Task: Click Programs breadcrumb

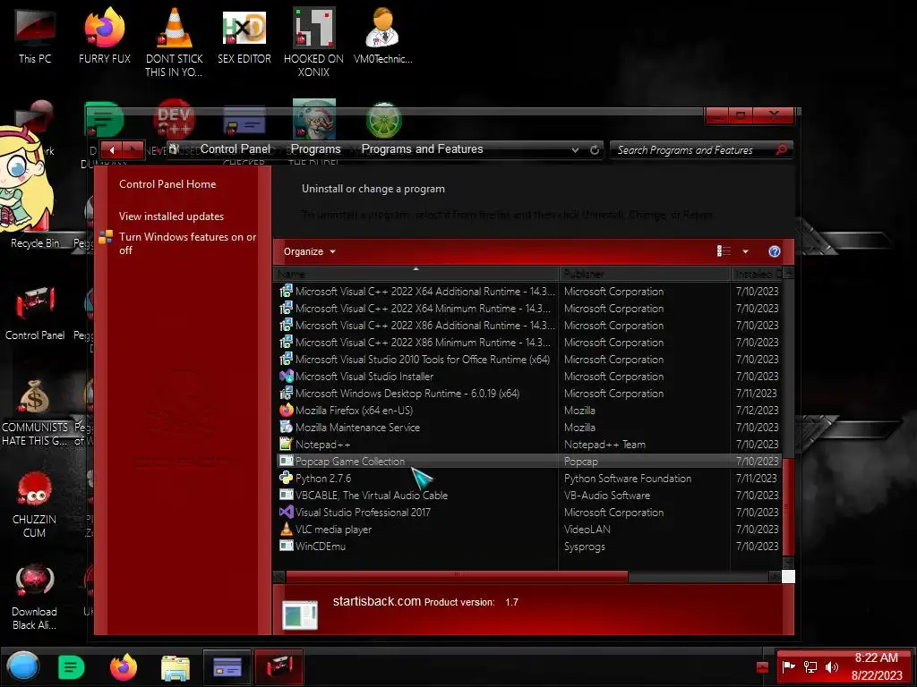Action: coord(316,149)
